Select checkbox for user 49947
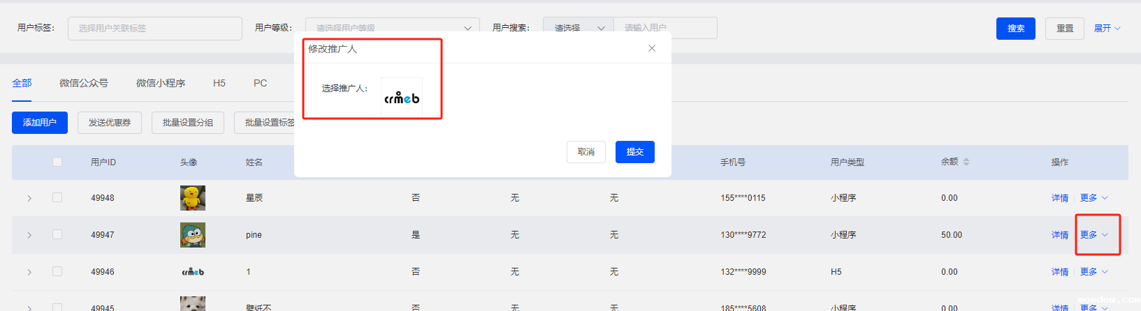Image resolution: width=1141 pixels, height=311 pixels. [x=57, y=235]
